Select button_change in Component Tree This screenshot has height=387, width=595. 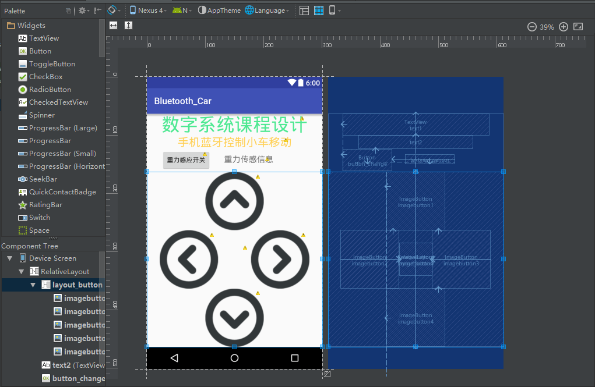point(73,378)
